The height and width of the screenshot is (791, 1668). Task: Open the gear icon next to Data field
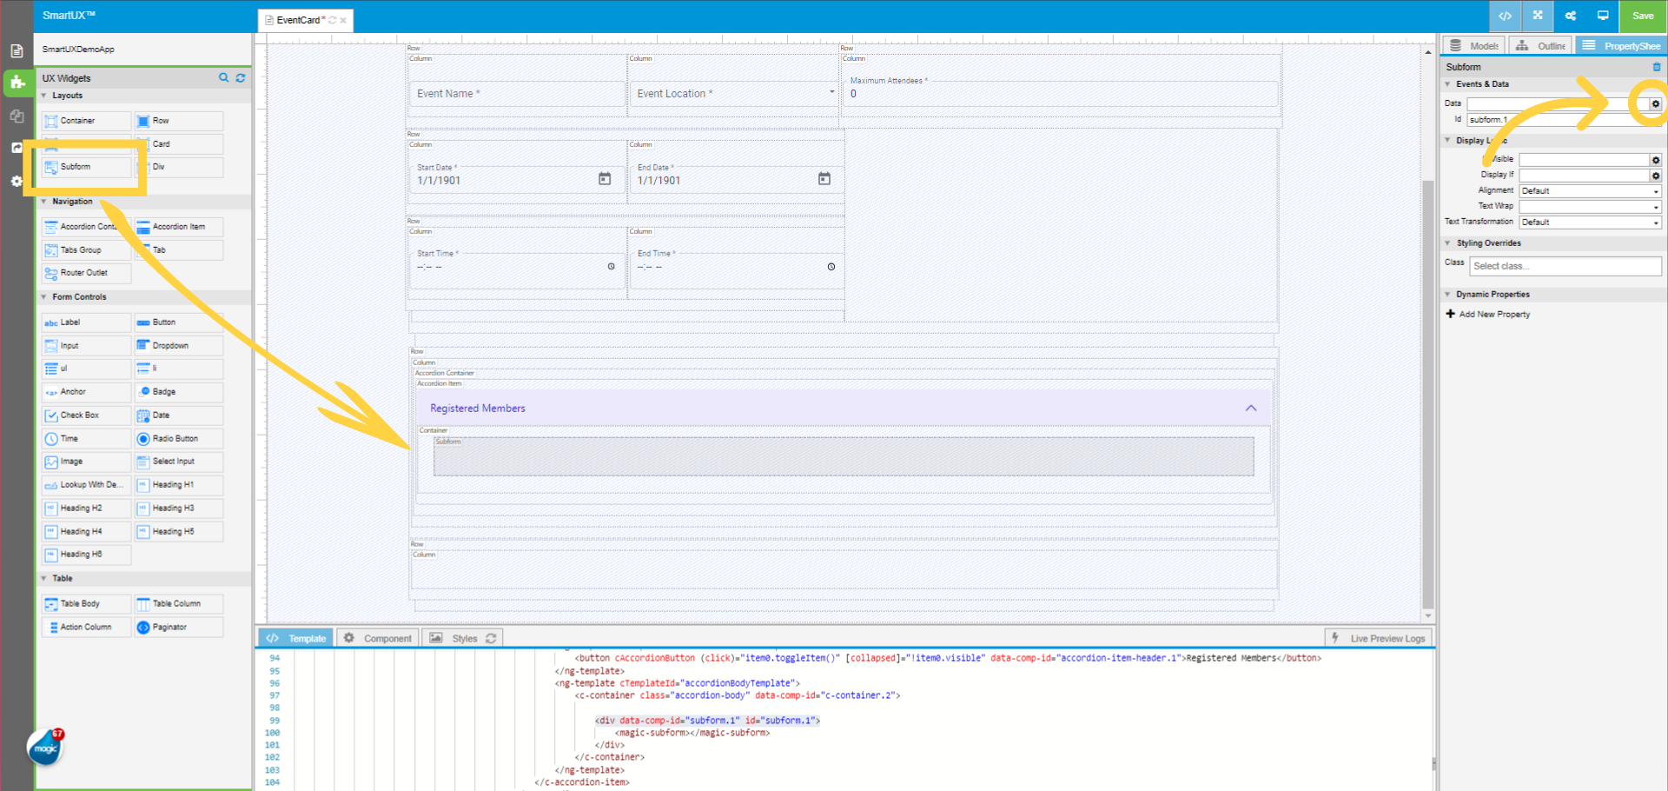tap(1656, 103)
